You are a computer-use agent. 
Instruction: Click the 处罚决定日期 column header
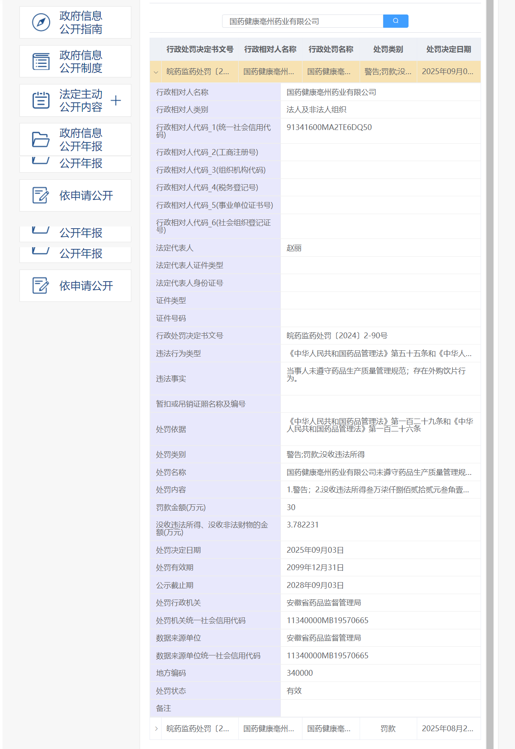click(449, 49)
